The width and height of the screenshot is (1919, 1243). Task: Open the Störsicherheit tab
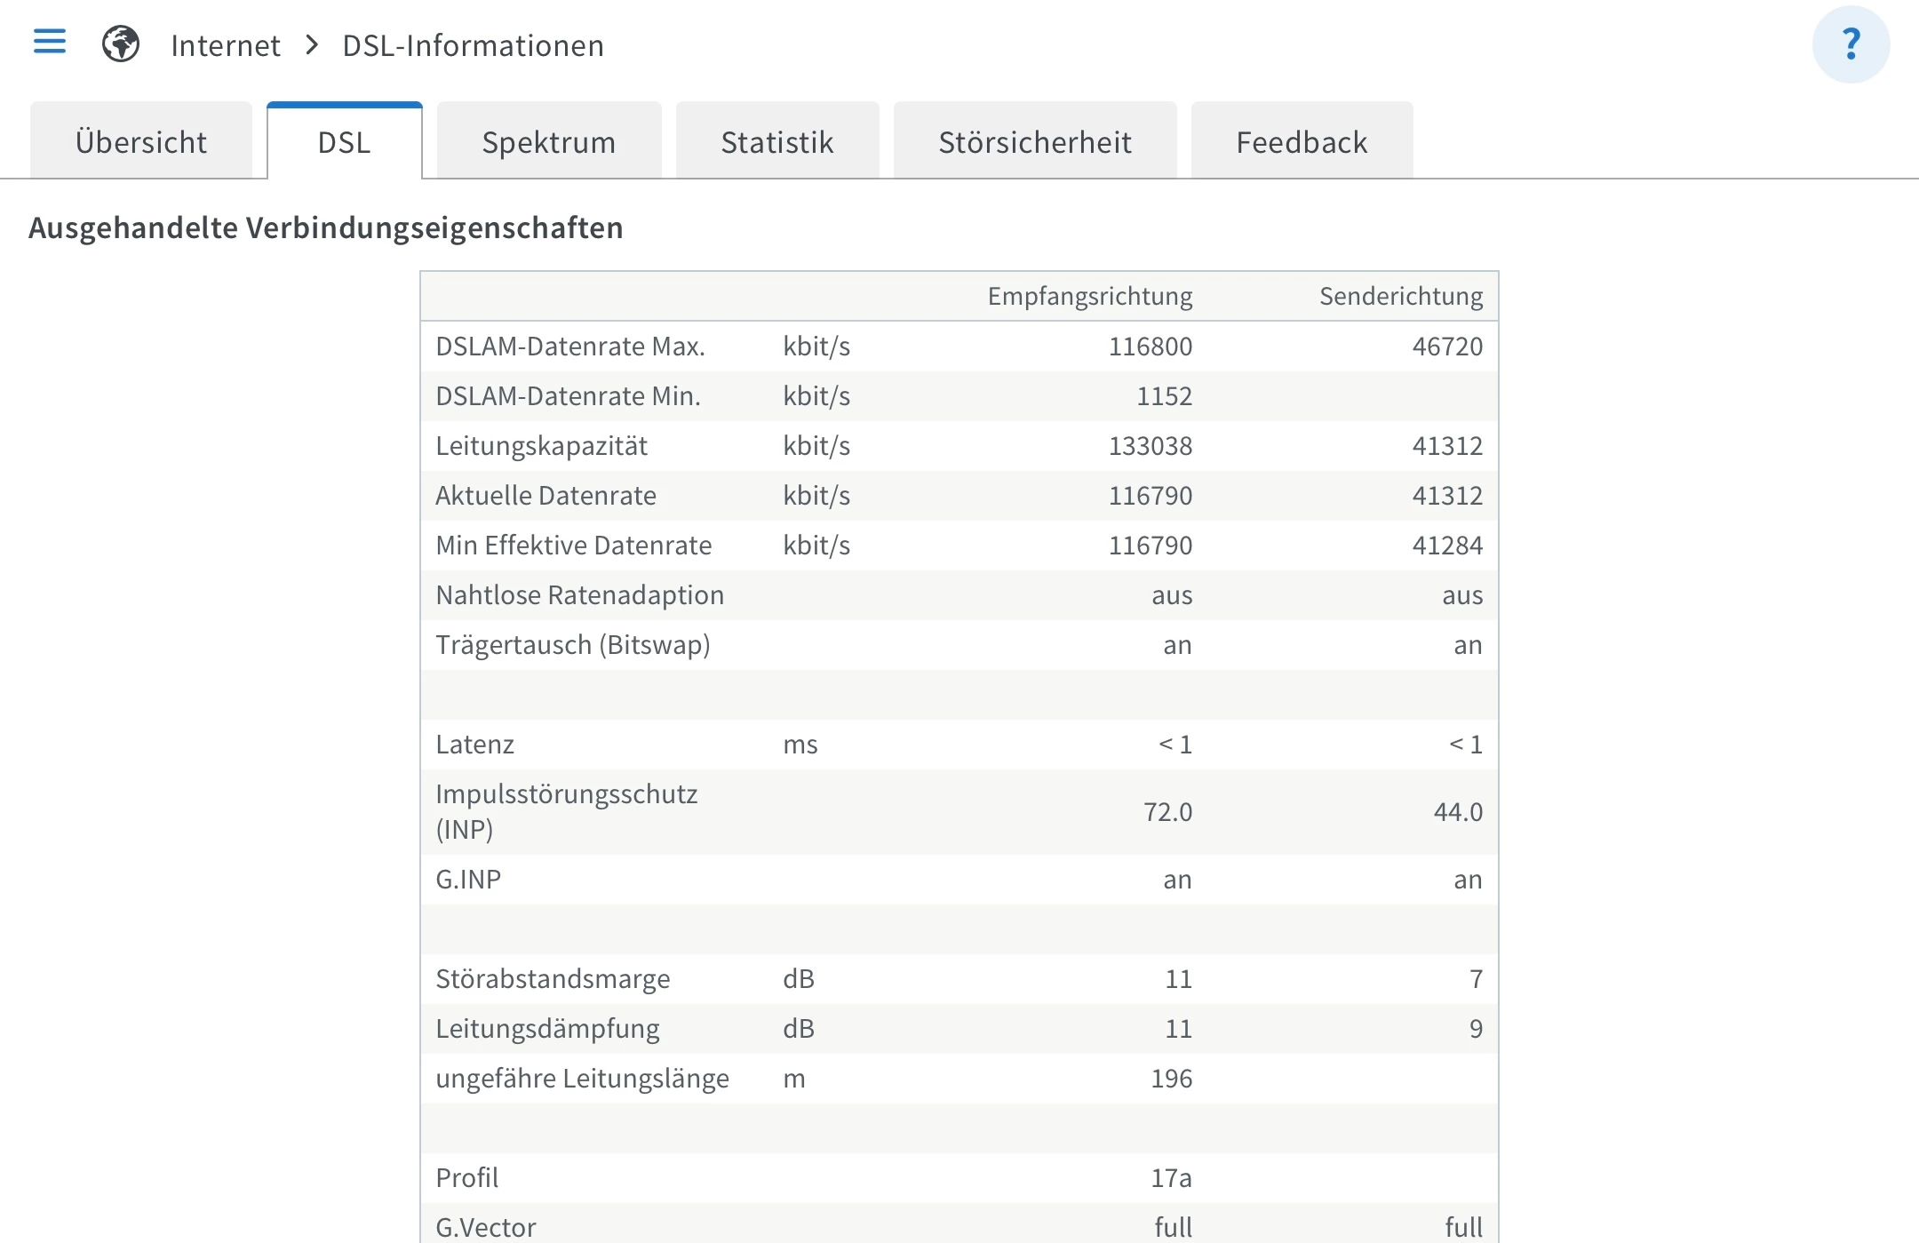pyautogui.click(x=1034, y=142)
